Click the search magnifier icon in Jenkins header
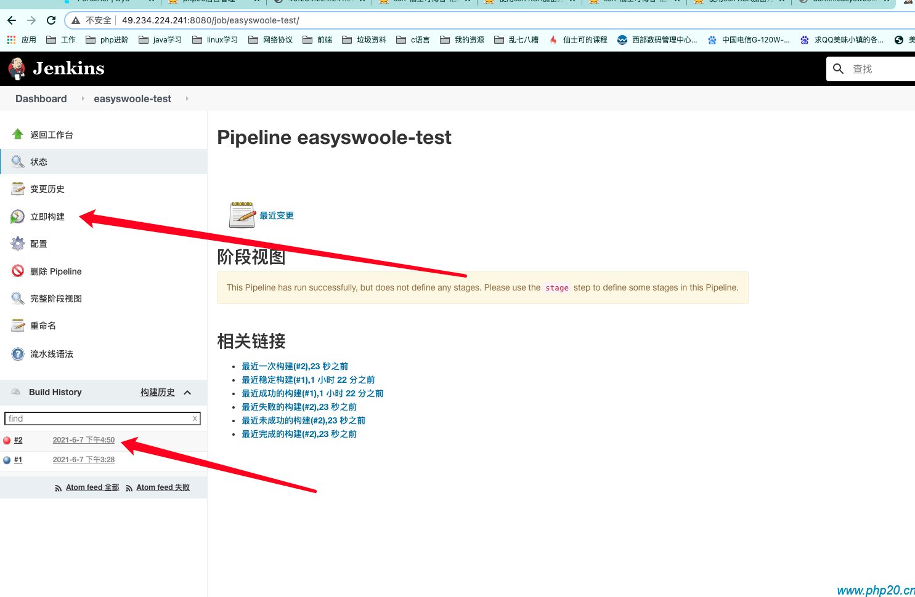 tap(839, 69)
